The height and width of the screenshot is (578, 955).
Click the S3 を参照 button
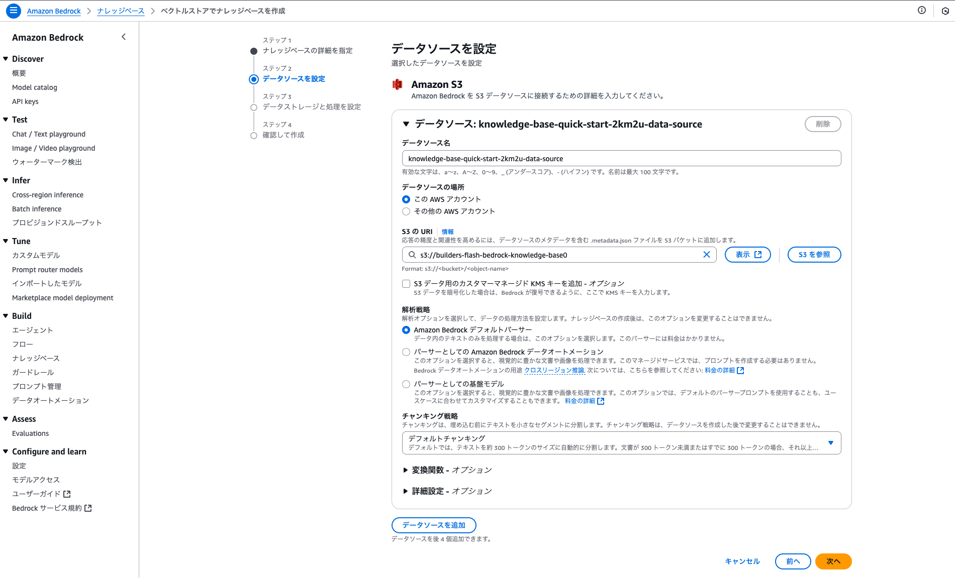click(x=814, y=255)
